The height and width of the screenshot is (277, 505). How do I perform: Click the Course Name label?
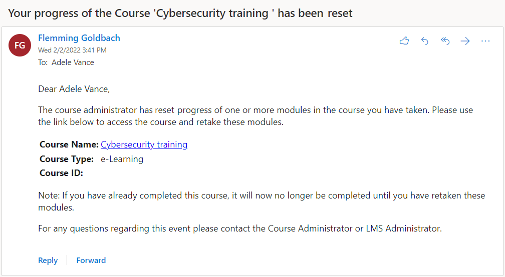pos(69,144)
